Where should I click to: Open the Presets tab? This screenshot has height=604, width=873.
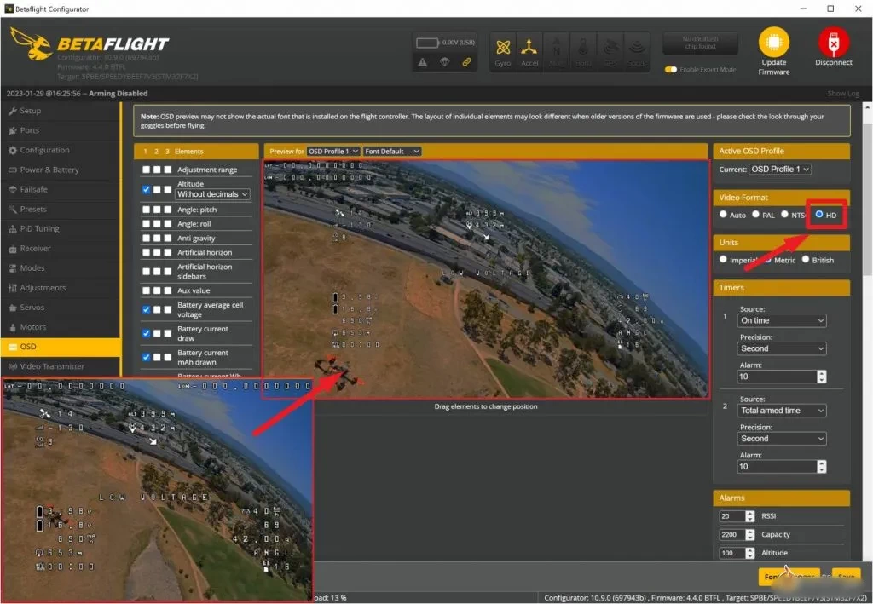(61, 209)
